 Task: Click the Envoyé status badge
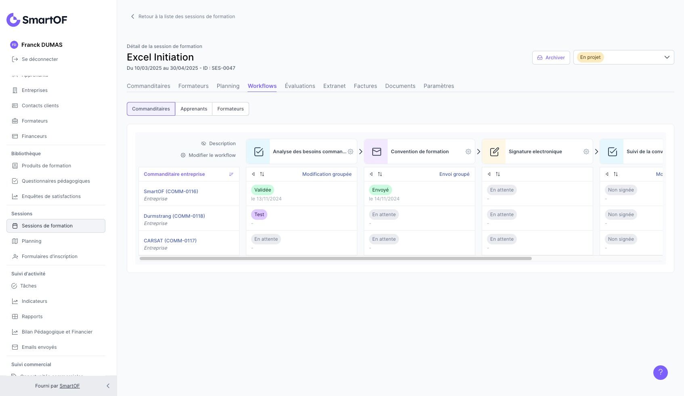(380, 190)
